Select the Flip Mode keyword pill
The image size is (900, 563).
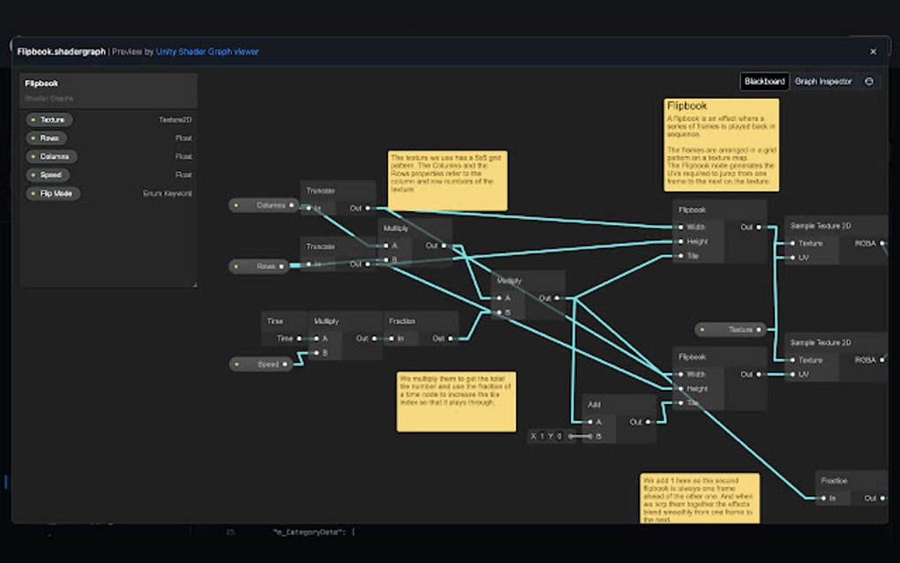click(53, 193)
